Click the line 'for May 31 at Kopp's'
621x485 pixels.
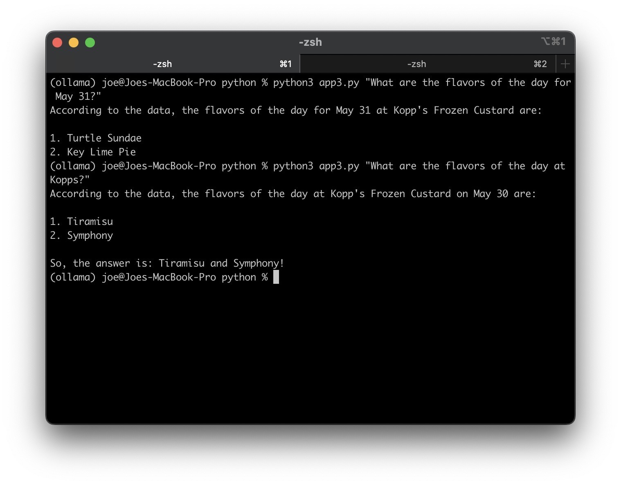click(296, 110)
